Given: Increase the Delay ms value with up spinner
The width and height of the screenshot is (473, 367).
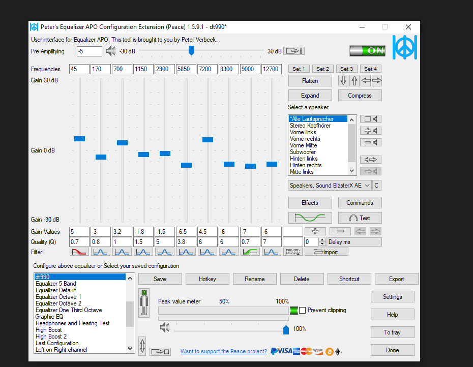Looking at the screenshot, I should (x=322, y=240).
